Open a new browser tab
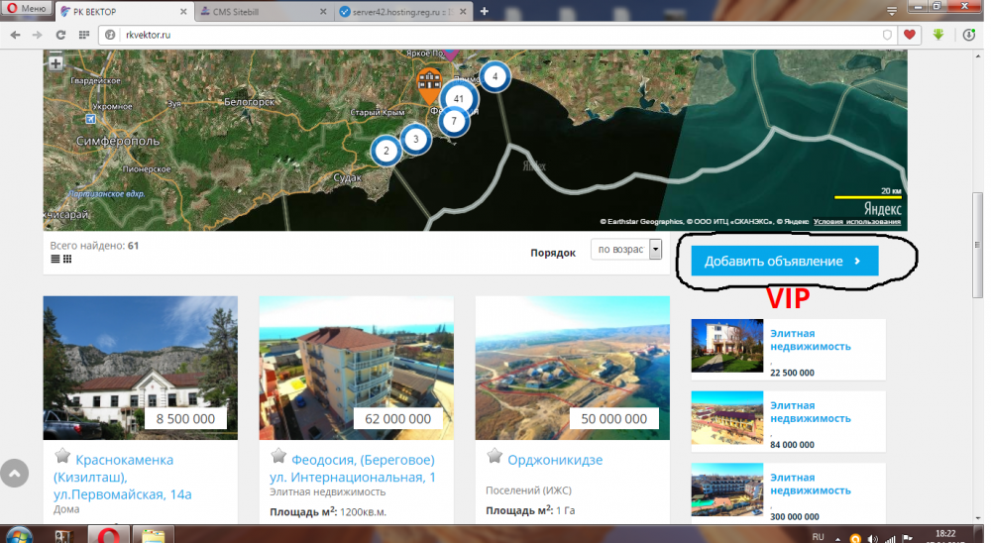Image resolution: width=991 pixels, height=543 pixels. [485, 11]
